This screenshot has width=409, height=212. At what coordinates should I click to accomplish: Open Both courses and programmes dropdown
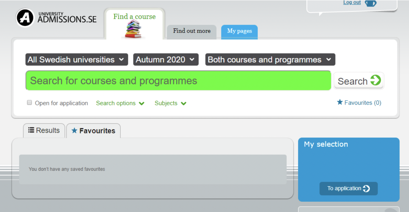[270, 59]
